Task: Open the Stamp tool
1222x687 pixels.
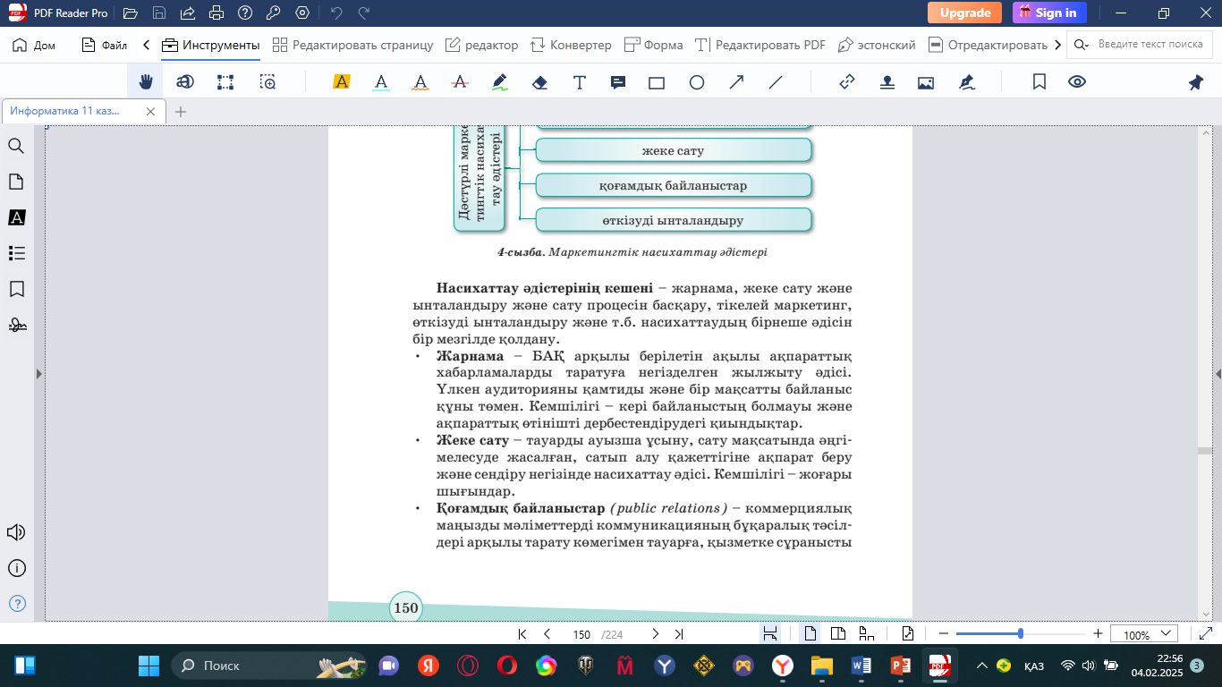Action: [887, 82]
